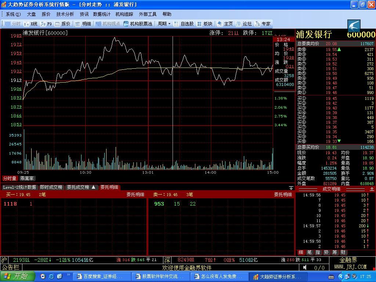Screen dimensions: 376x282
Task: Launch Internet Explorer from quick launch
Action: [51, 276]
